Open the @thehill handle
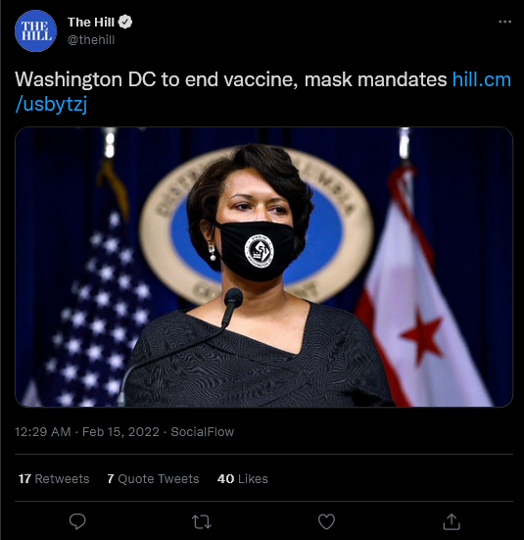 coord(91,40)
